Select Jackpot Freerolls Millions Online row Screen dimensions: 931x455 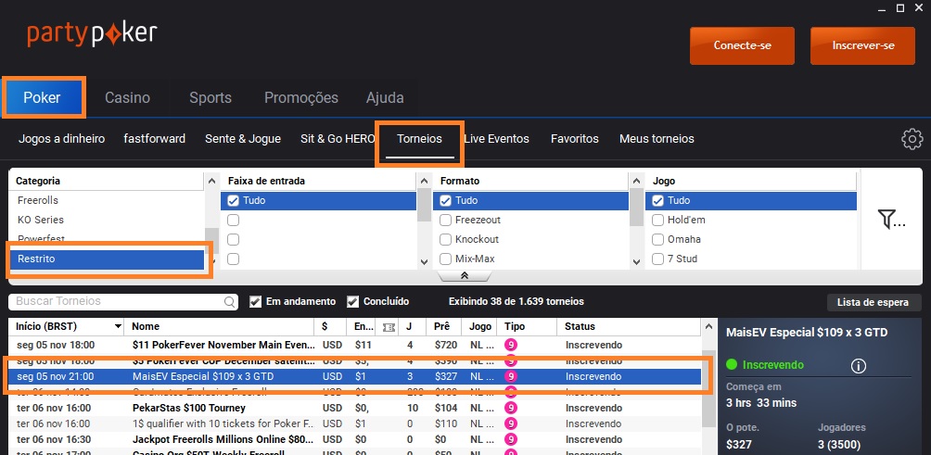tap(355, 439)
